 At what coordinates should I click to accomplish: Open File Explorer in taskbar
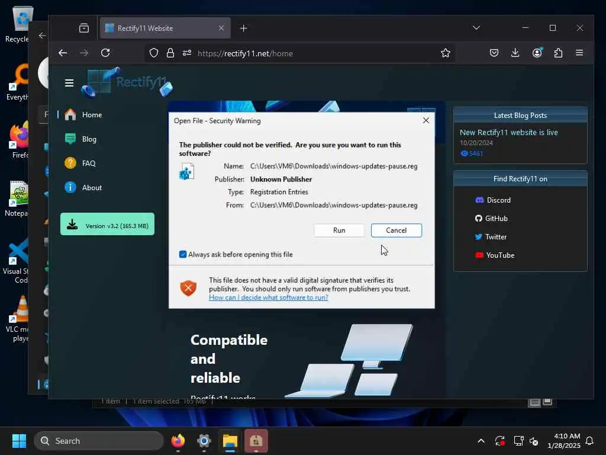tap(230, 441)
